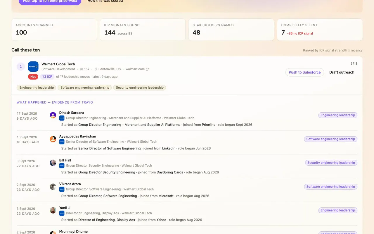Screen dimensions: 374x234
Task: Open How this was scored link
Action: (105, 1)
